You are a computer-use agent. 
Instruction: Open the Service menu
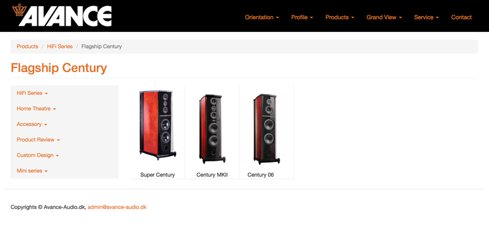(x=426, y=17)
